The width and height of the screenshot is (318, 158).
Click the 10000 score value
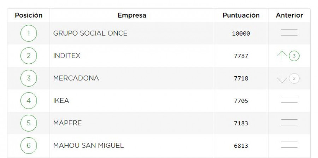[241, 33]
